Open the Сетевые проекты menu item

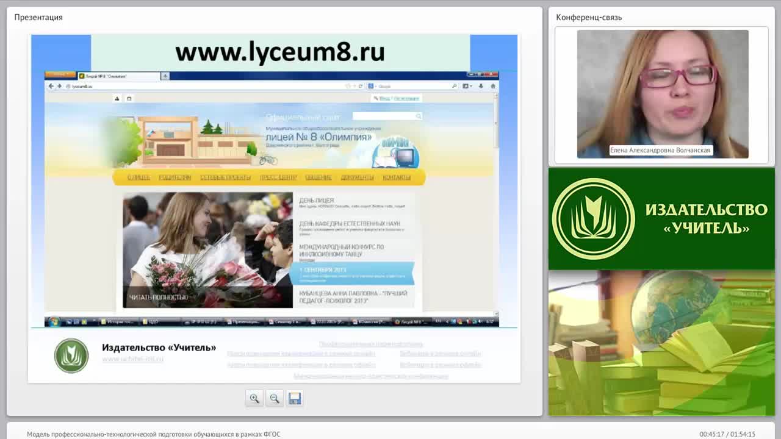[x=225, y=177]
